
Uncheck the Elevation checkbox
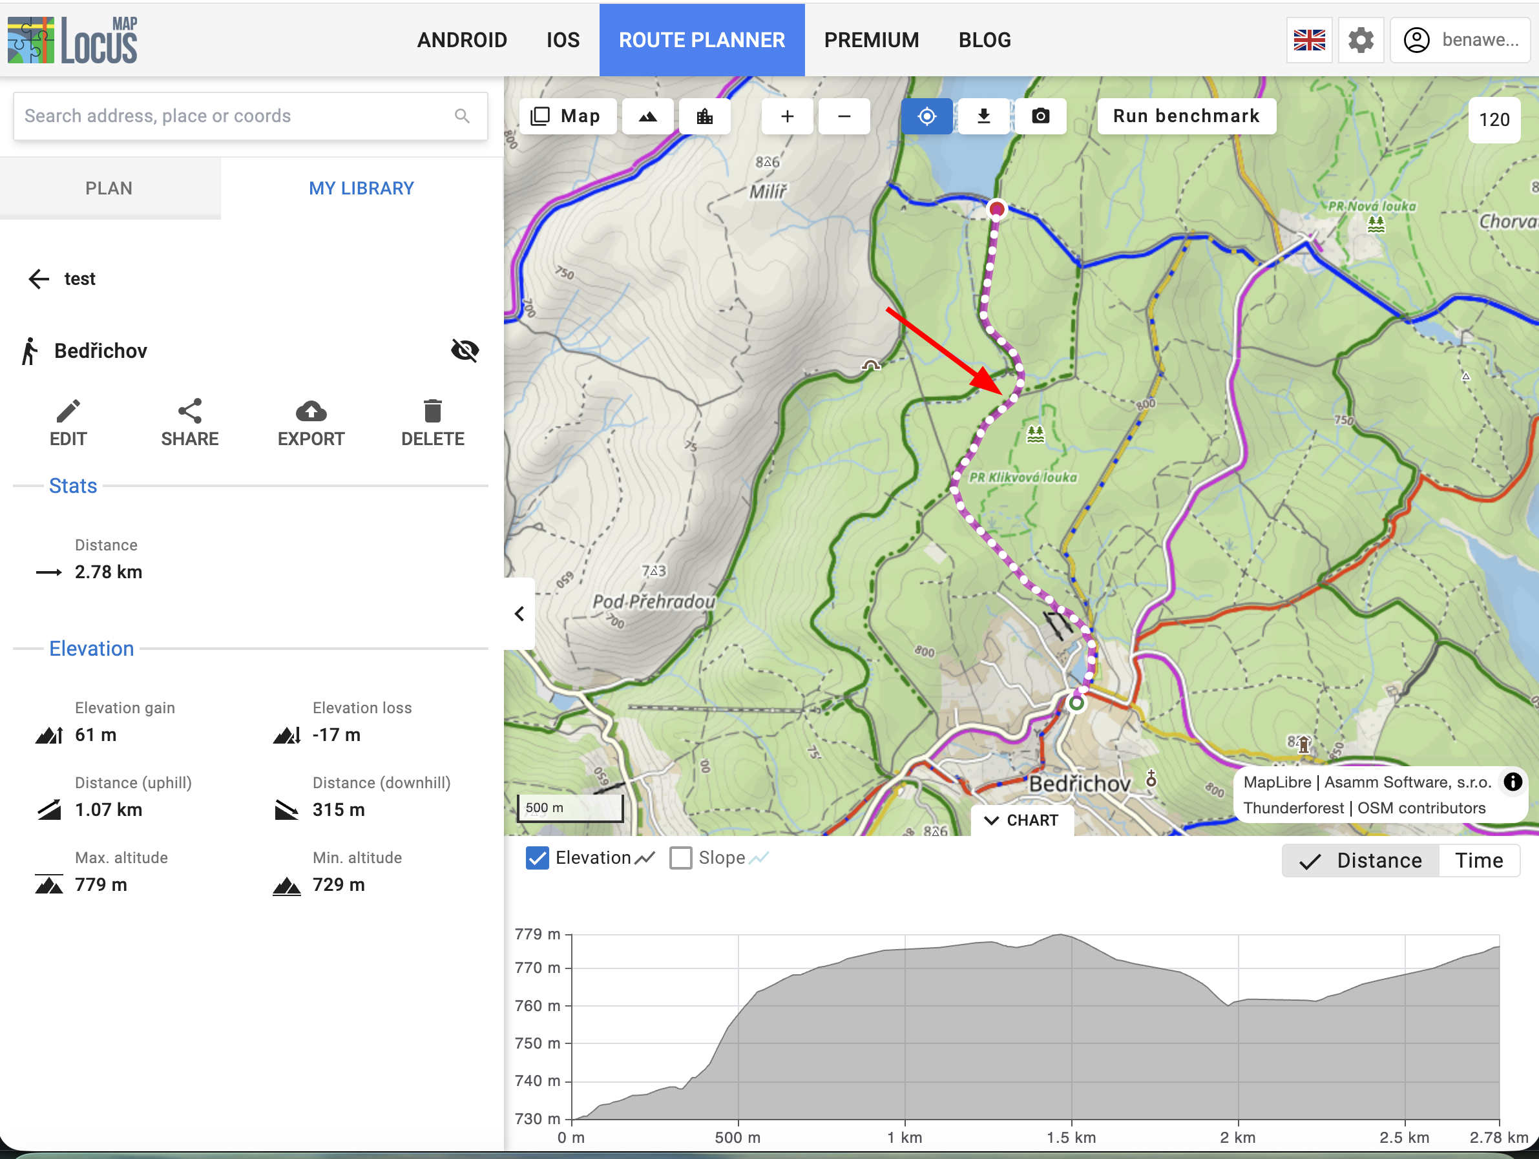(x=537, y=858)
